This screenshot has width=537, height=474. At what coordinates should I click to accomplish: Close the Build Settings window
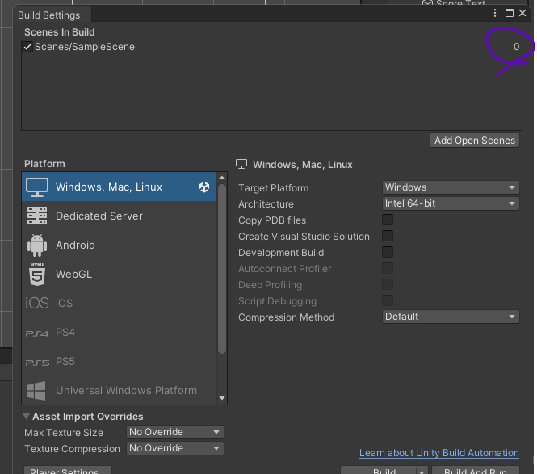pos(522,13)
